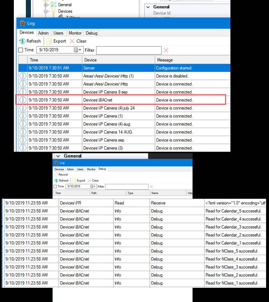Tick the Time checkbox below the Record option
This screenshot has height=302, width=269.
56,187
